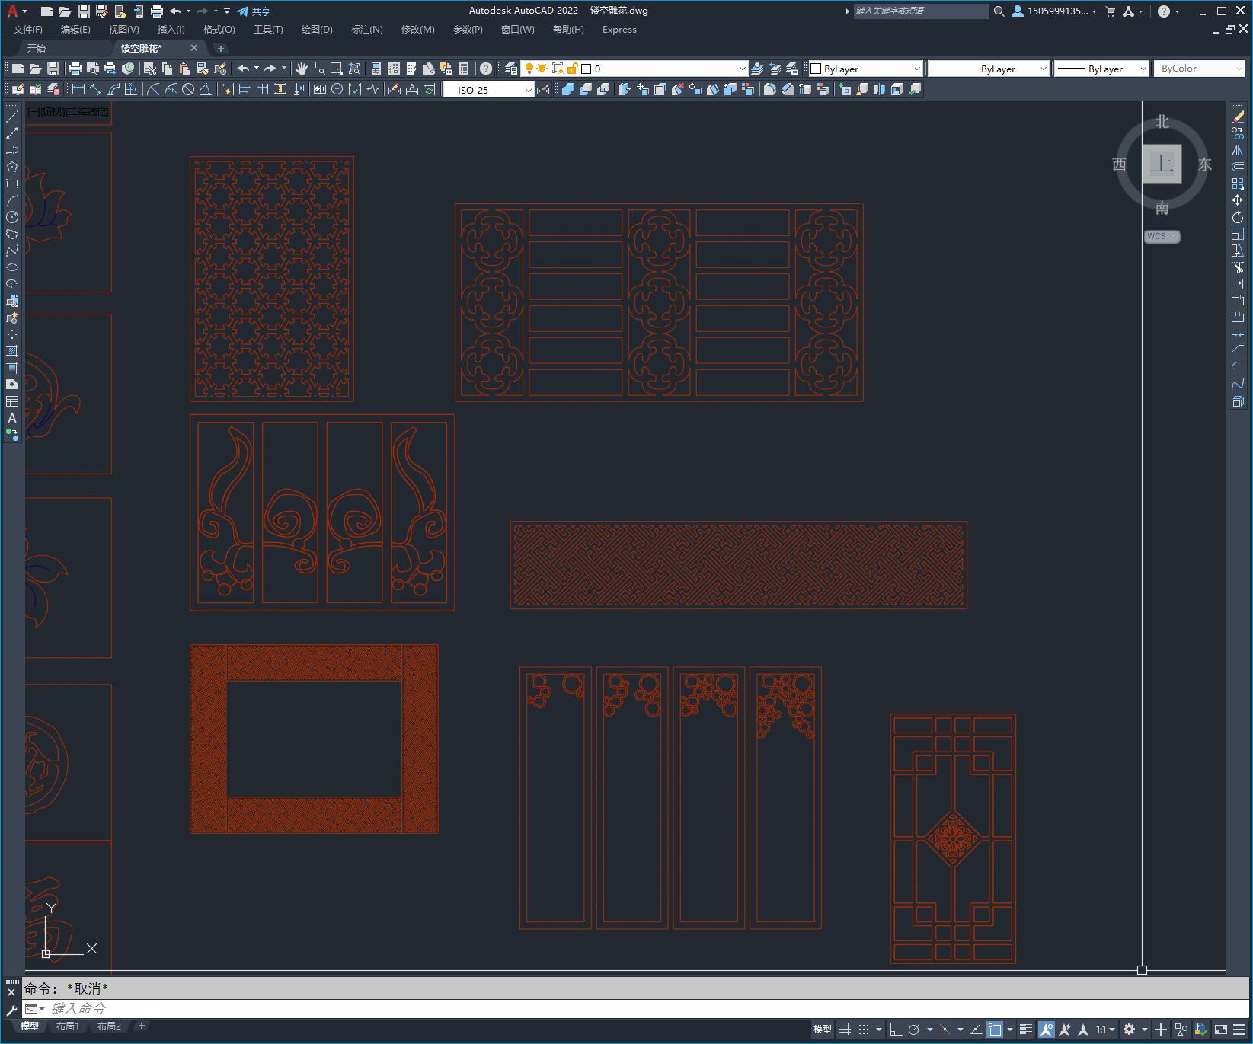Switch to the 布局1 layout tab
The width and height of the screenshot is (1253, 1044).
[68, 1026]
